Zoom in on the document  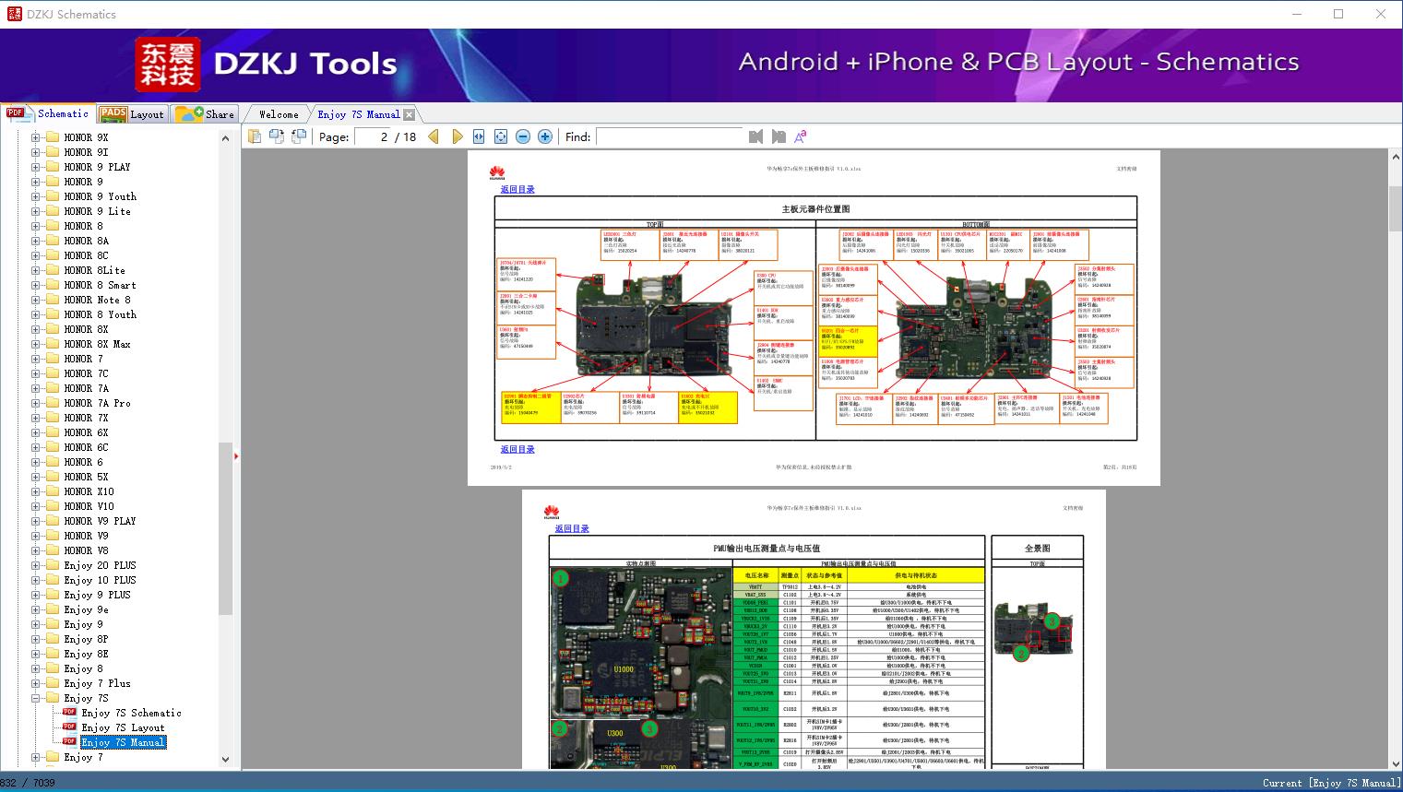click(545, 136)
